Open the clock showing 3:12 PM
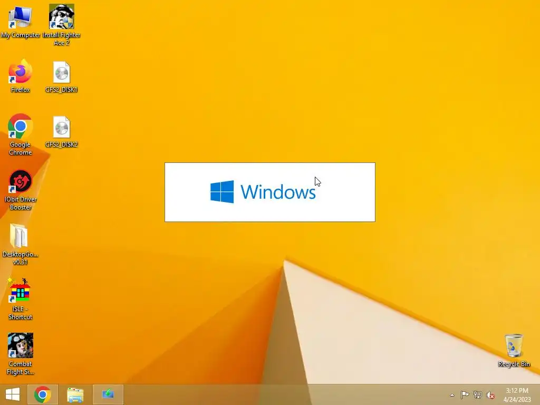Image resolution: width=540 pixels, height=405 pixels. tap(517, 395)
